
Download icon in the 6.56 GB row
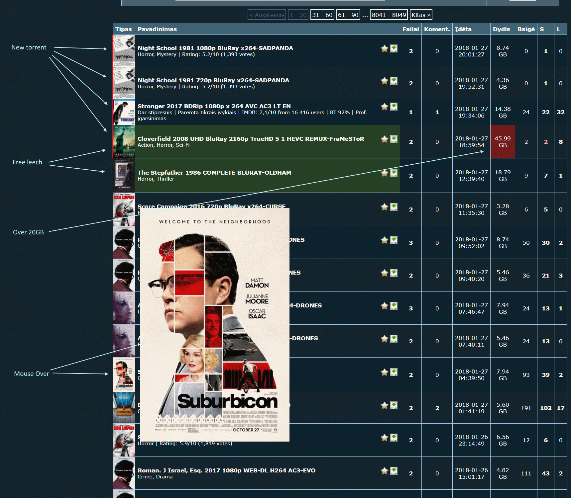394,438
